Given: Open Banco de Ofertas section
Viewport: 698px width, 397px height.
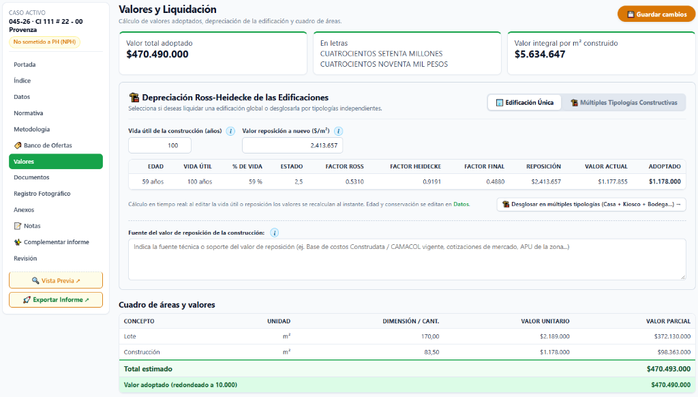Looking at the screenshot, I should 56,145.
